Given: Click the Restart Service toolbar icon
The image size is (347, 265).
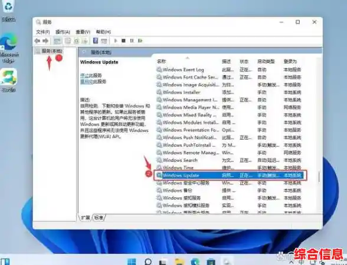Looking at the screenshot, I should click(x=140, y=41).
